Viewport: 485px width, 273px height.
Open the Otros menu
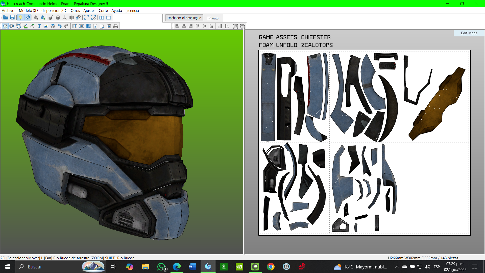75,11
